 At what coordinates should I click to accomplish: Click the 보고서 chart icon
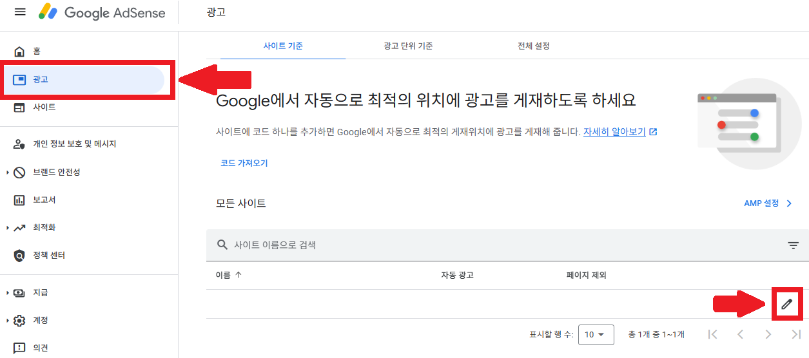click(19, 200)
